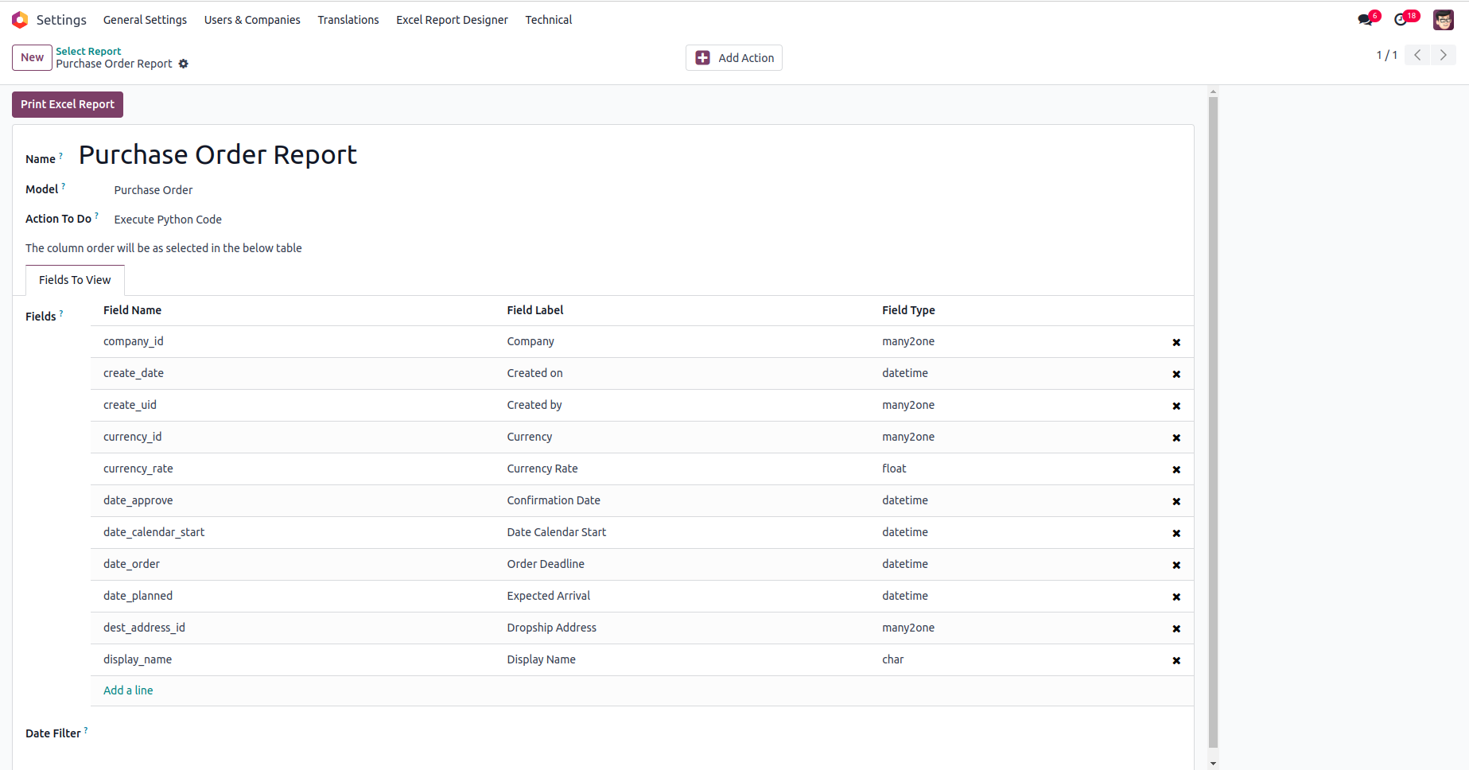Remove the company_id field row
The image size is (1469, 770).
click(1176, 342)
